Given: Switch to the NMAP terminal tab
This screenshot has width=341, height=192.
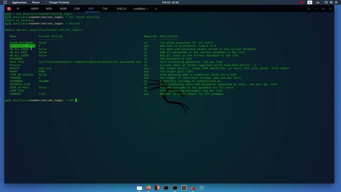Looking at the screenshot, I should coord(35,9).
